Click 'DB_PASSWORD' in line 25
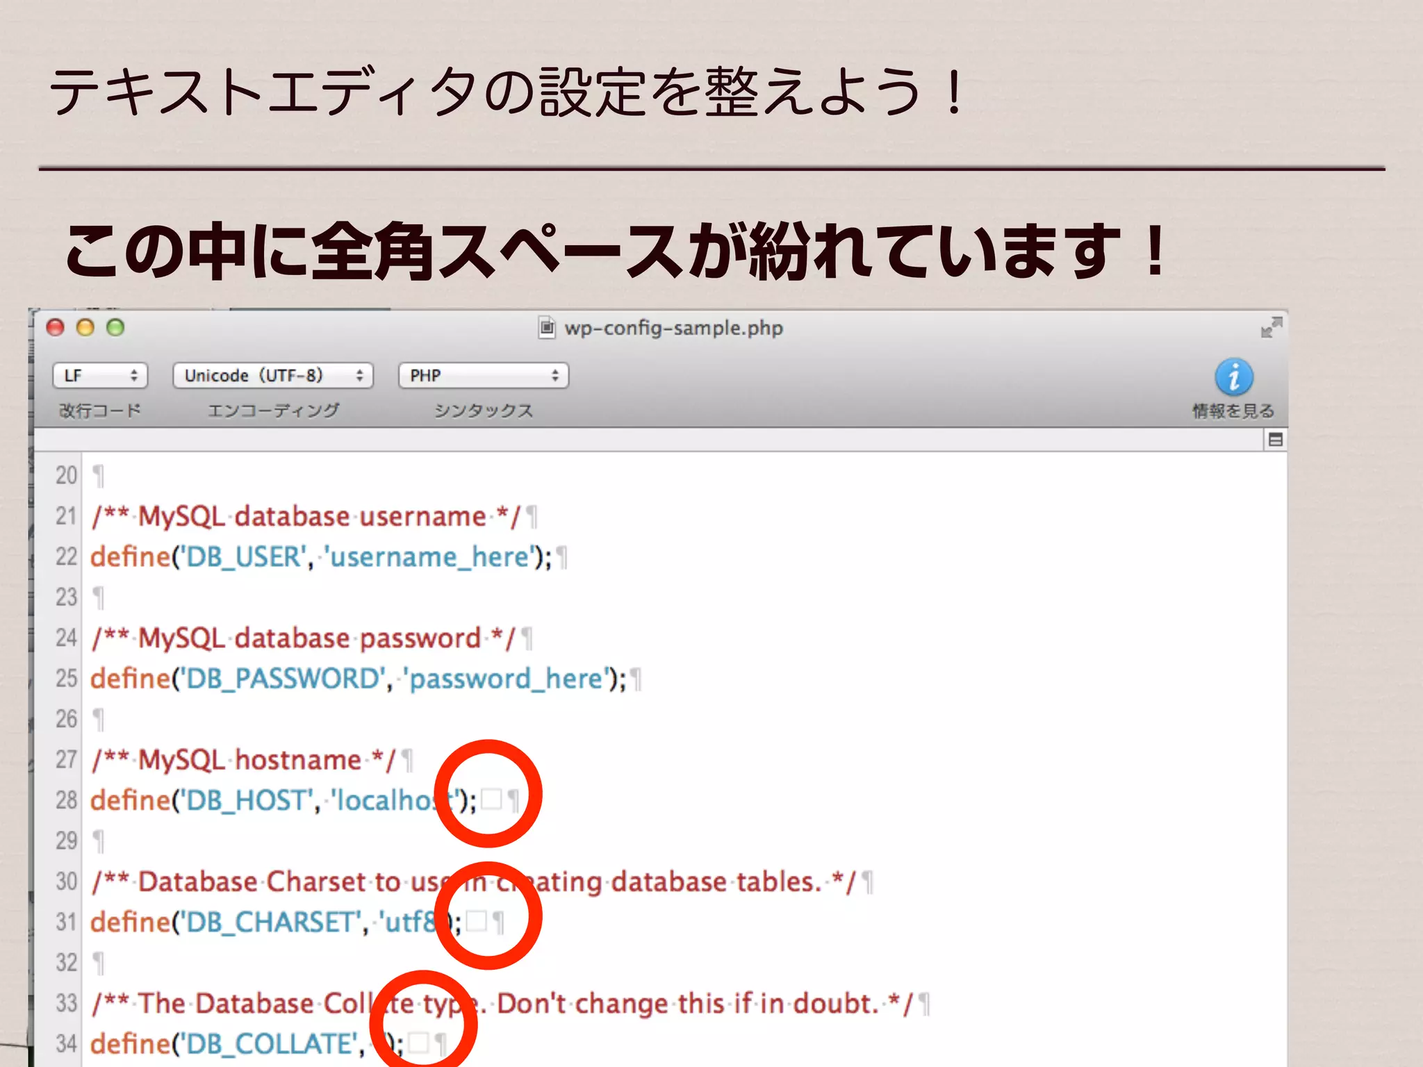Screen dimensions: 1423x1067 point(283,679)
